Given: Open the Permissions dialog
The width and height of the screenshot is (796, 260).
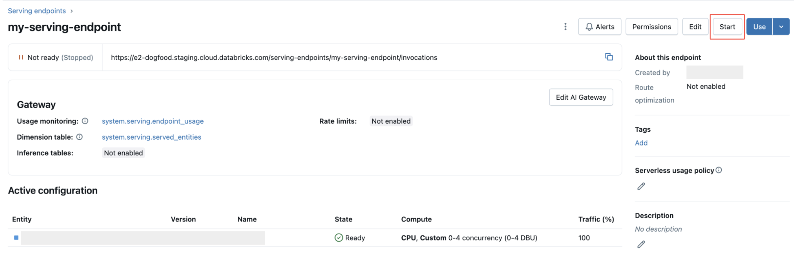Looking at the screenshot, I should pyautogui.click(x=652, y=26).
